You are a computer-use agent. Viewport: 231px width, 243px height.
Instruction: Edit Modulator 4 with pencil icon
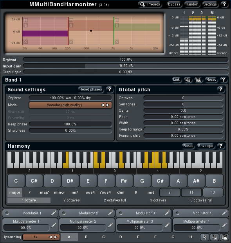(224, 213)
